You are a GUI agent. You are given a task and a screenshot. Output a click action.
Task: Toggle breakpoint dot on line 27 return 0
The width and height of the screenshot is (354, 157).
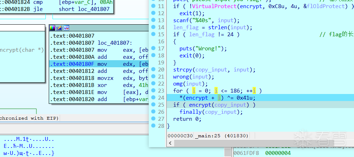click(x=154, y=118)
